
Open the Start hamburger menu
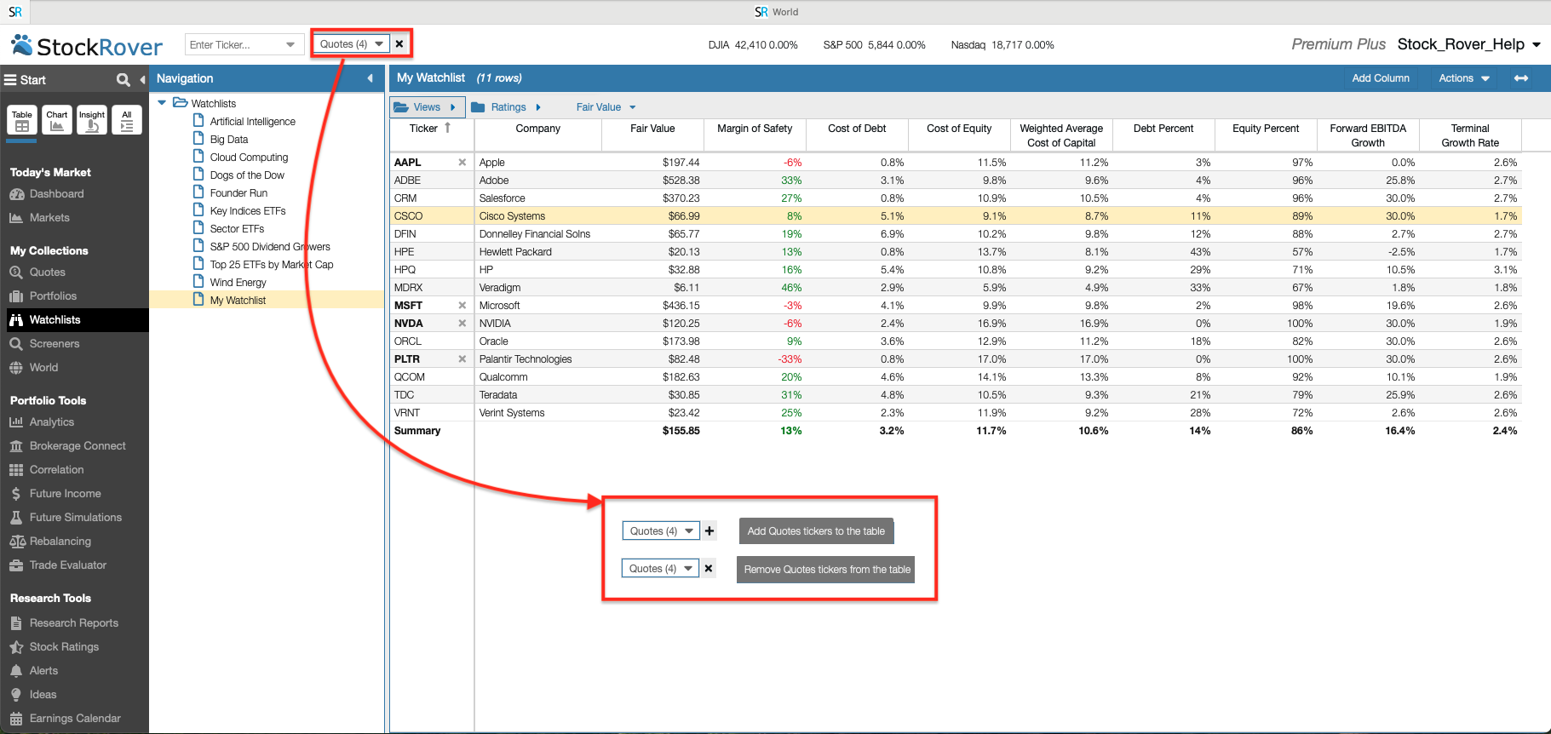(26, 80)
